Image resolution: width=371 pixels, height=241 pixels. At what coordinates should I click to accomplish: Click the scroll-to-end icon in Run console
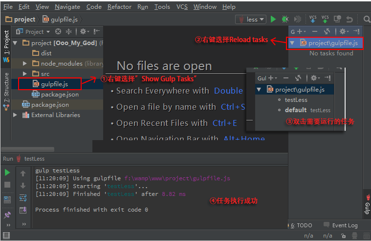tap(23, 210)
